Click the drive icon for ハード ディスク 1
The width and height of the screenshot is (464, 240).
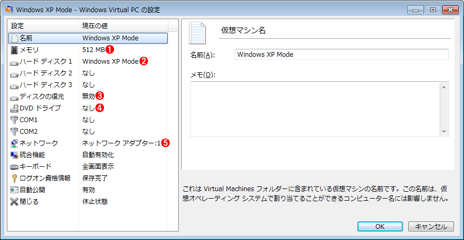point(14,62)
